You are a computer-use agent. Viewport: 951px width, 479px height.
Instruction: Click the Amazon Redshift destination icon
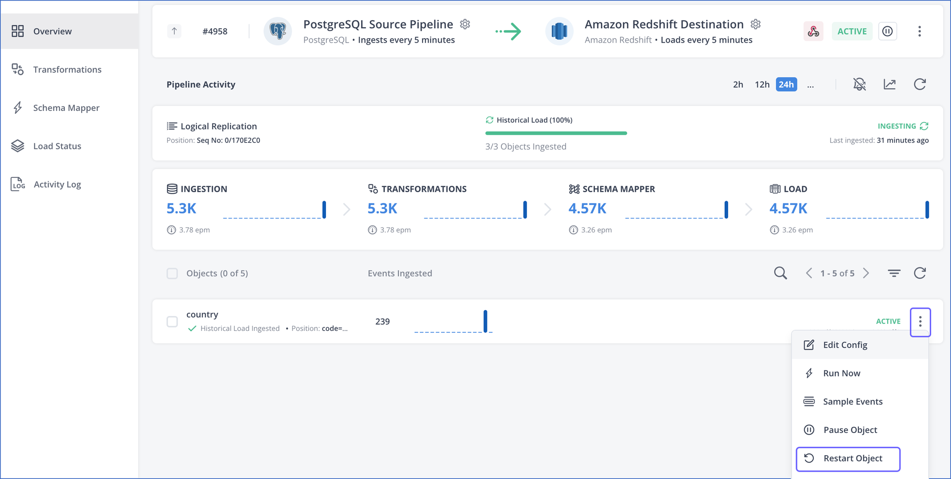pyautogui.click(x=559, y=31)
